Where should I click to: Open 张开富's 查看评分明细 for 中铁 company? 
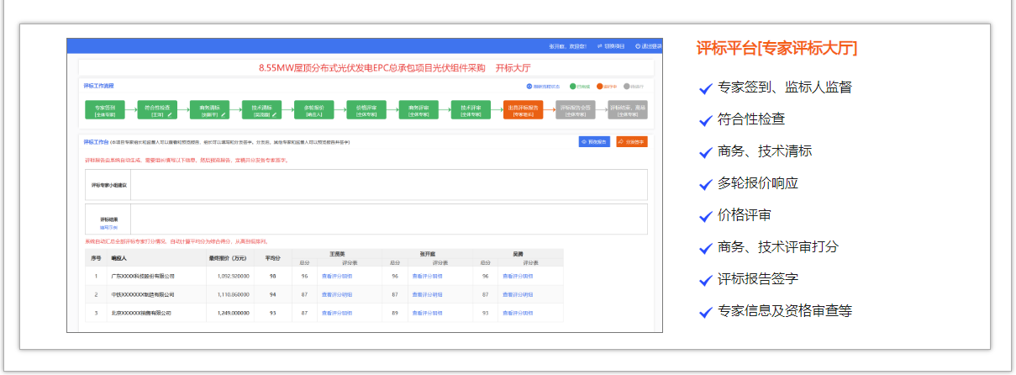427,294
